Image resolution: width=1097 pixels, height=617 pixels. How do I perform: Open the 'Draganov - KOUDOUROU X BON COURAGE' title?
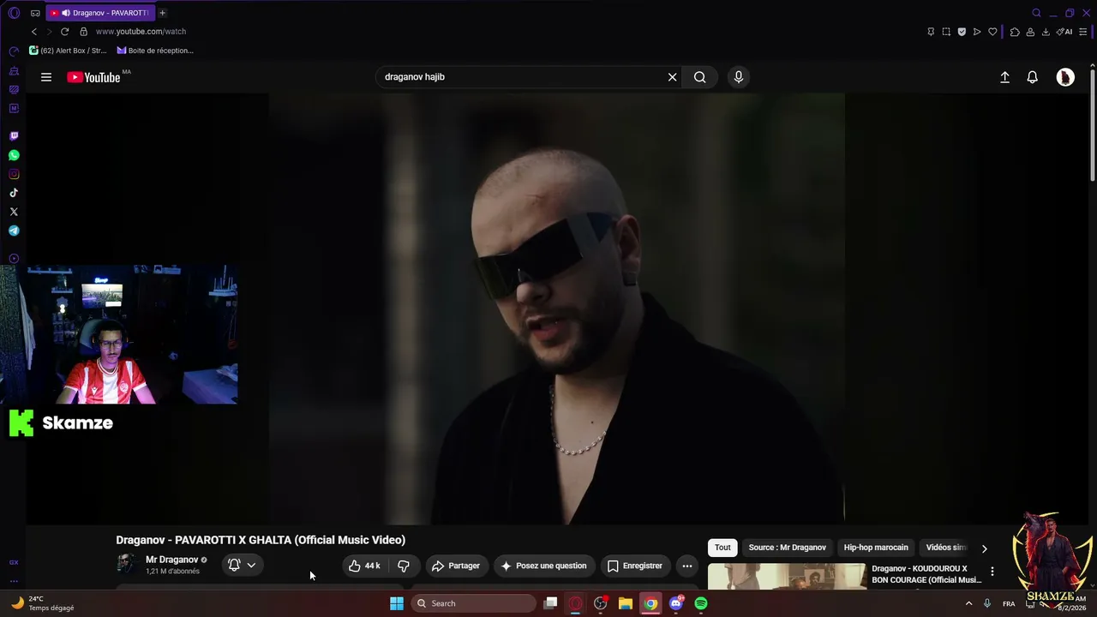(x=926, y=574)
